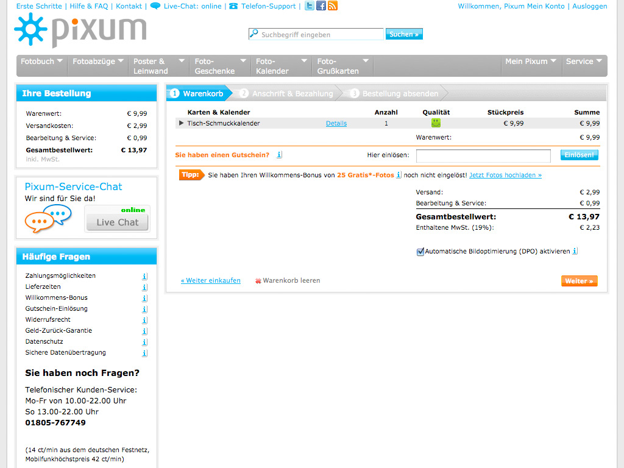Screen dimensions: 624x468
Task: Click the telephone icon next to Telefon-Support
Action: point(233,6)
